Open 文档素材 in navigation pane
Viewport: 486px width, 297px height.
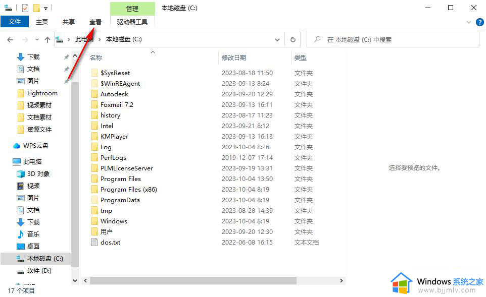coord(39,117)
